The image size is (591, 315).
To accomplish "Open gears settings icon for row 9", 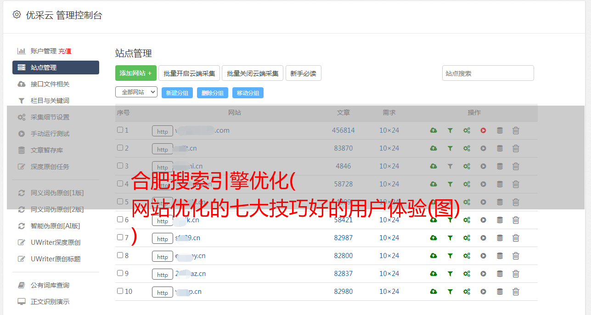I will pyautogui.click(x=467, y=274).
